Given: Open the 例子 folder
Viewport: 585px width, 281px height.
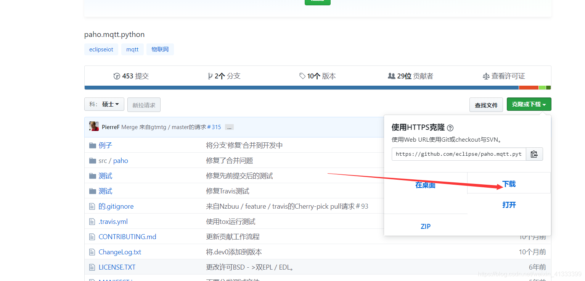Looking at the screenshot, I should click(105, 145).
